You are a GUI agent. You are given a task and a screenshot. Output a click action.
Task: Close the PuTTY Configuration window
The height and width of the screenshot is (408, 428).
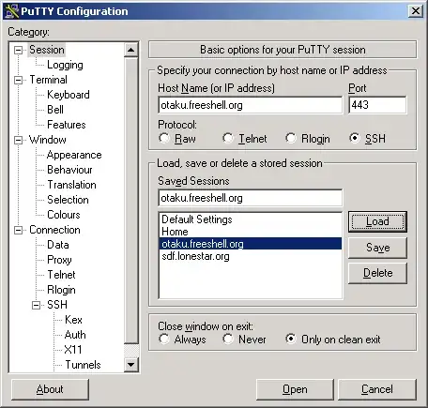click(416, 11)
